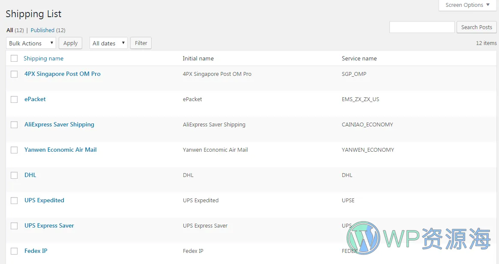The height and width of the screenshot is (264, 499).
Task: Click the 'Fedex IP' initial name cell
Action: coord(193,251)
